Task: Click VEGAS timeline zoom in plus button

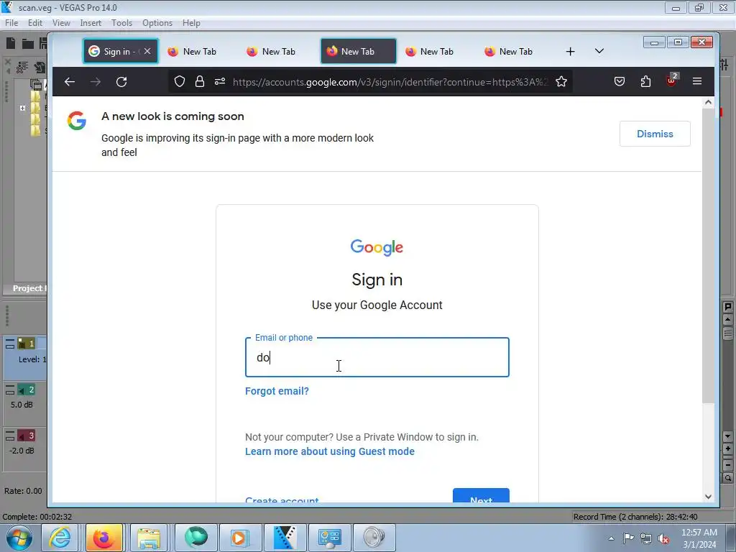Action: pyautogui.click(x=728, y=448)
